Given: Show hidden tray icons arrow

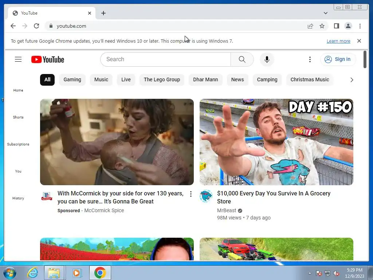Looking at the screenshot, I should tap(310, 273).
